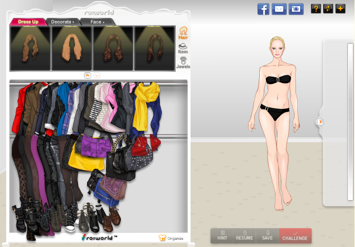Open the Jewels category
Viewport: 355px width, 247px height.
pos(183,63)
